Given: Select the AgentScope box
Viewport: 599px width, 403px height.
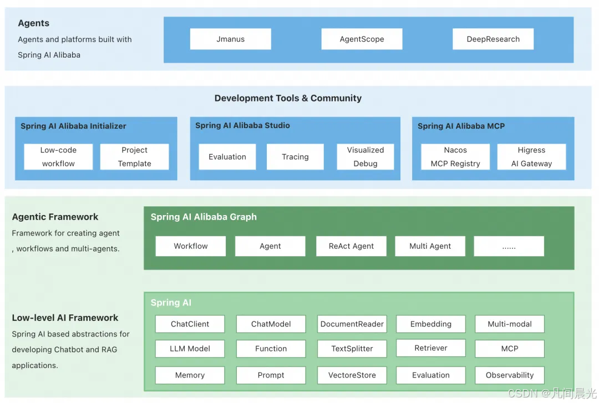Looking at the screenshot, I should point(362,39).
